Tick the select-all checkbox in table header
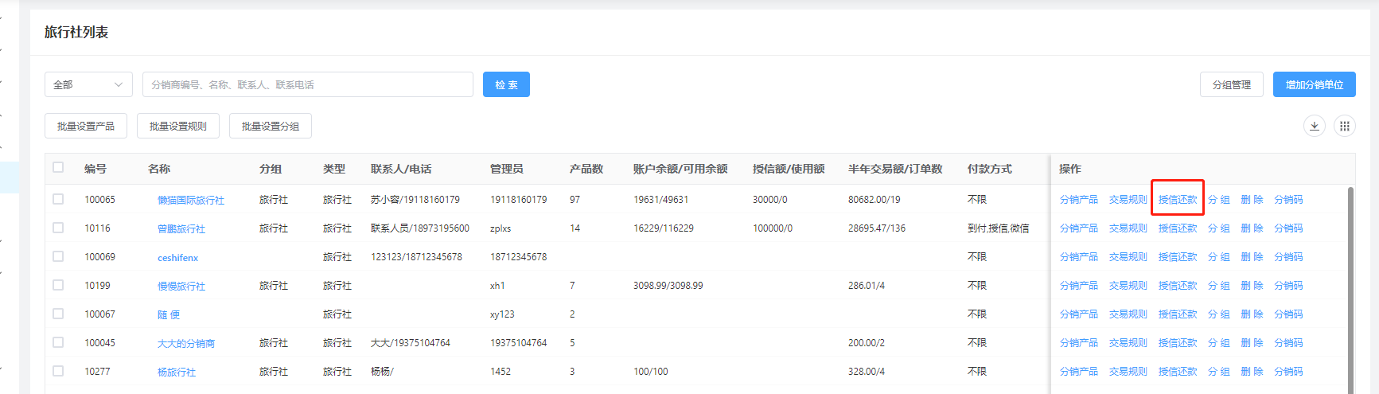The height and width of the screenshot is (394, 1379). click(58, 167)
